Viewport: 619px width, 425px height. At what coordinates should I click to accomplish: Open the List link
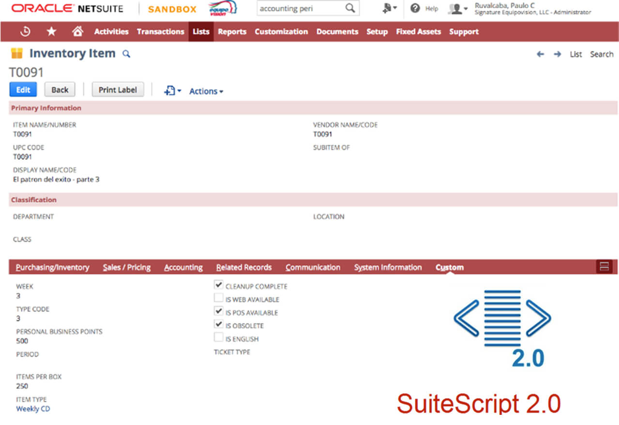(x=576, y=54)
